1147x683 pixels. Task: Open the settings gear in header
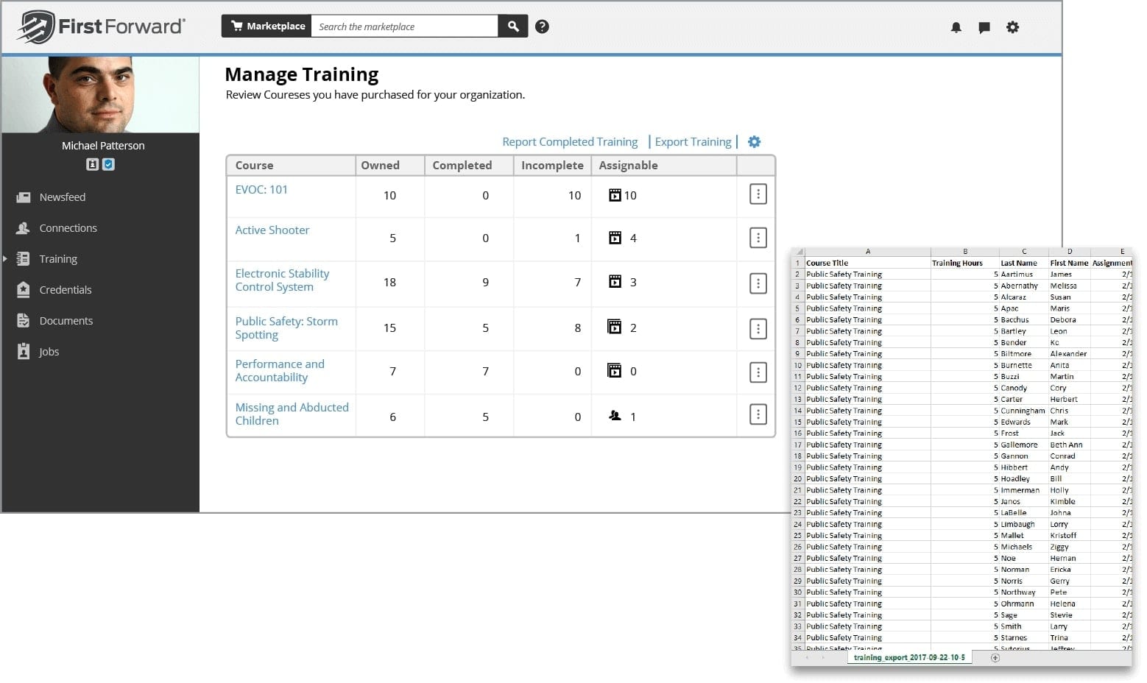(1012, 27)
